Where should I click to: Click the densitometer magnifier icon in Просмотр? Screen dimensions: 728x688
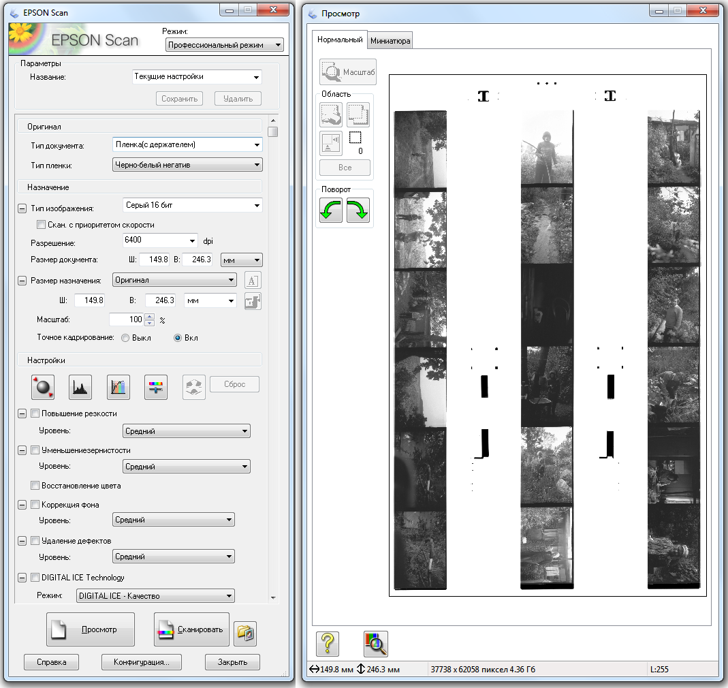point(376,644)
